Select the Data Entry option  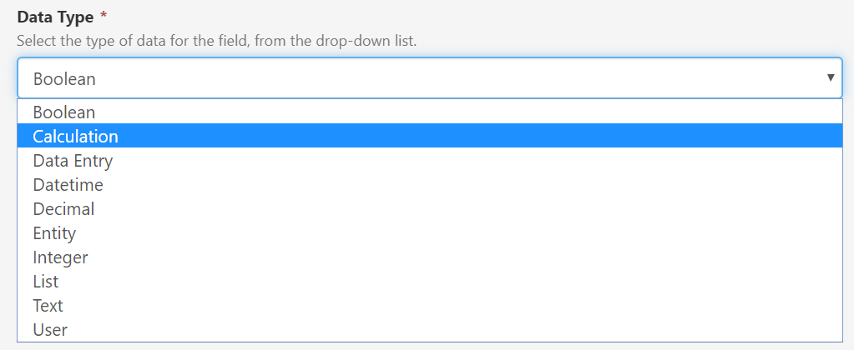pyautogui.click(x=73, y=161)
